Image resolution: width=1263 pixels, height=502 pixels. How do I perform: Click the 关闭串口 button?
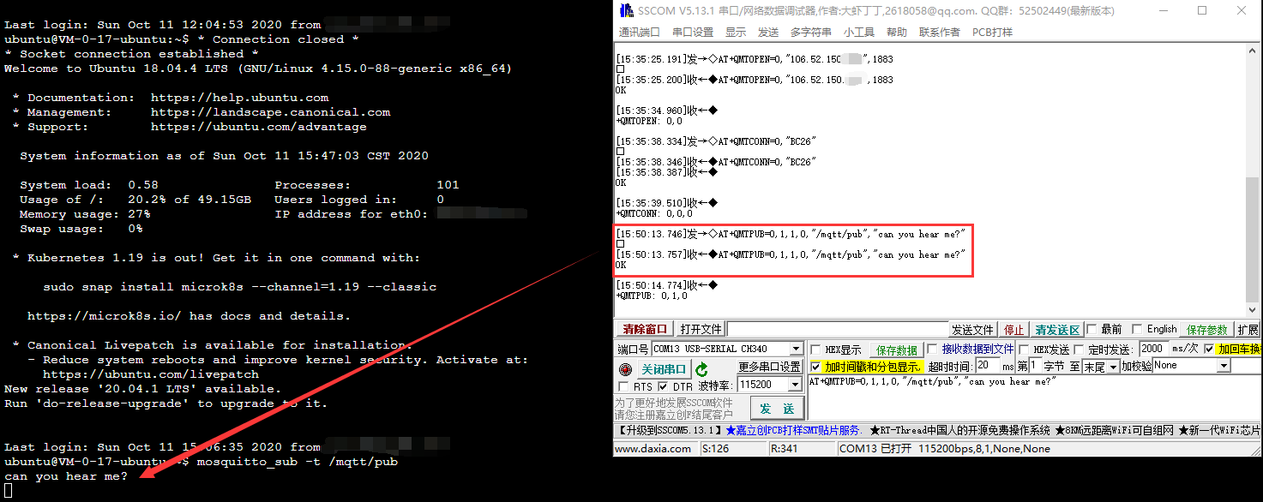coord(665,369)
